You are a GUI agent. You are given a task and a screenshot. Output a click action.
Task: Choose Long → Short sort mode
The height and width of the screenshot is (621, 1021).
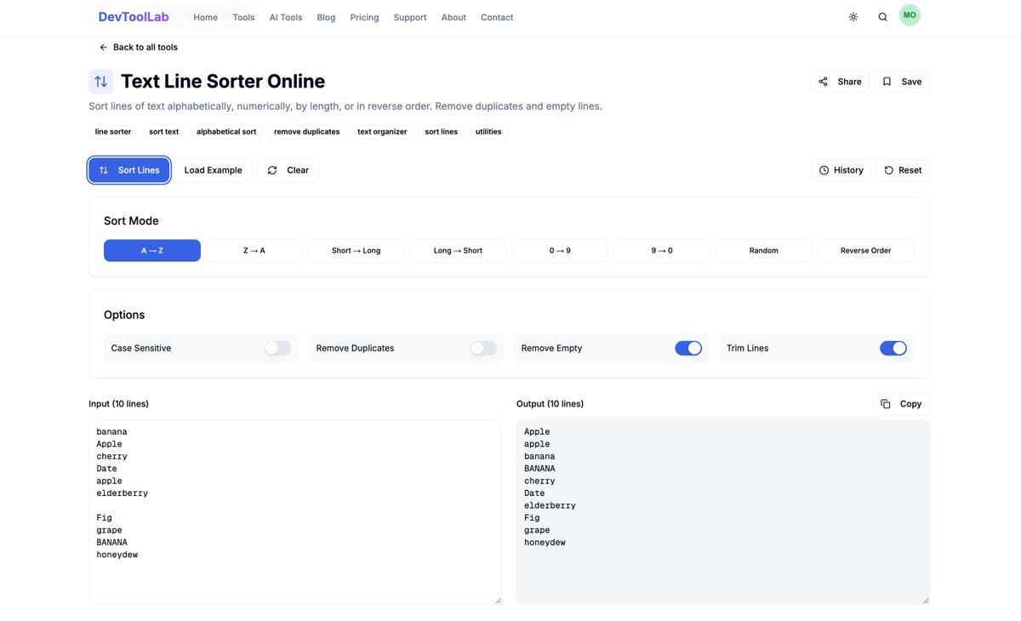(x=458, y=251)
